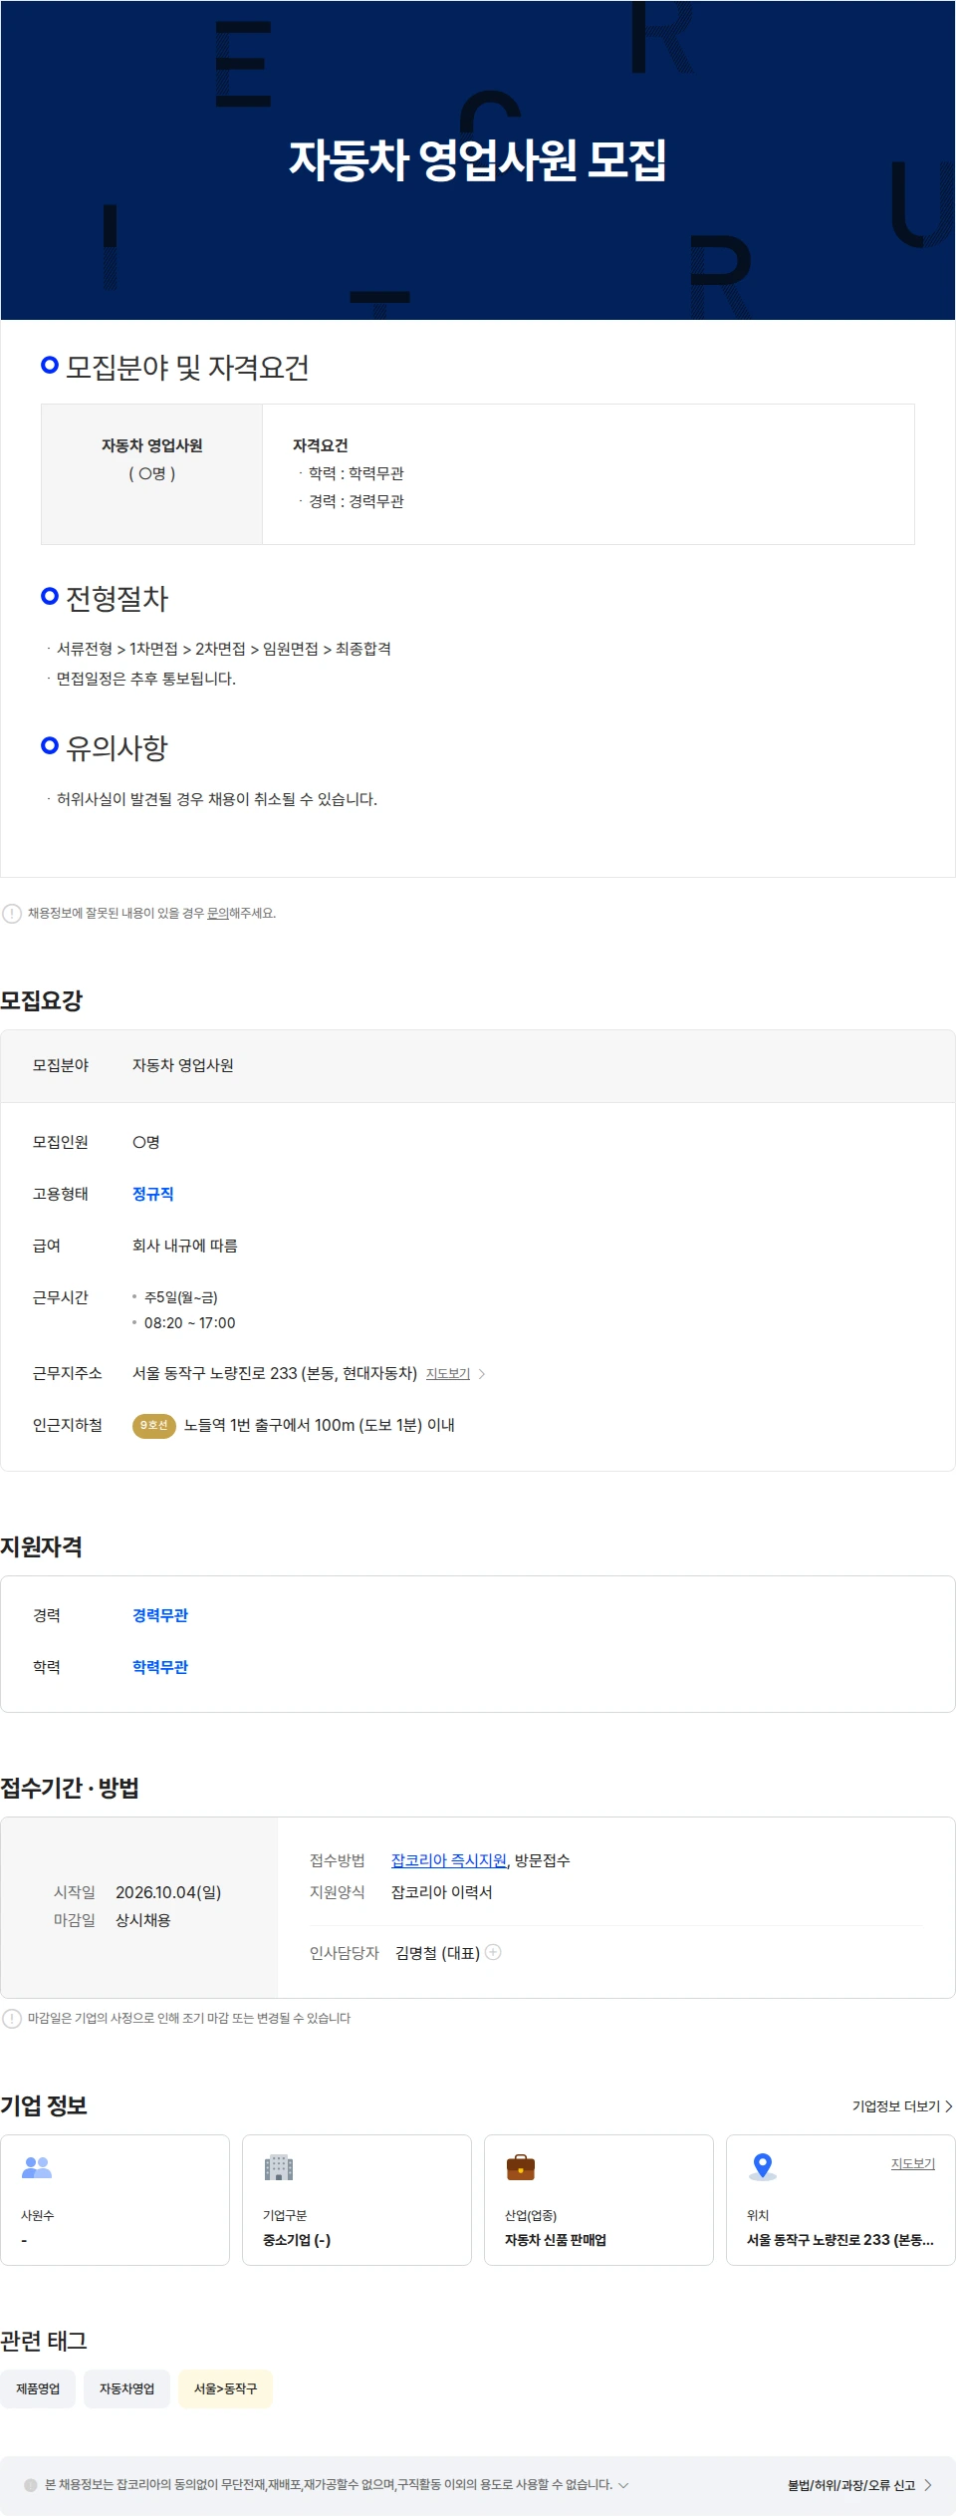Click 자동차 신품 판매업 industry text

(x=556, y=2240)
